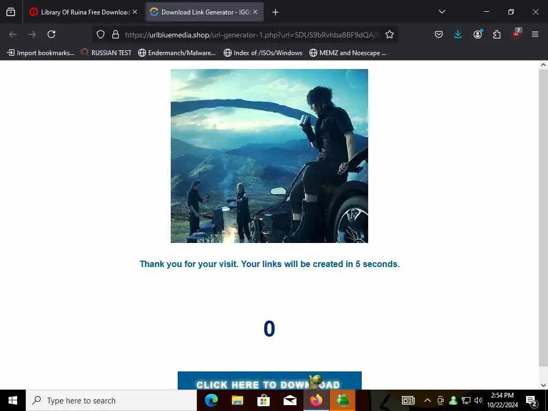Open Mail app from taskbar

[x=290, y=400]
